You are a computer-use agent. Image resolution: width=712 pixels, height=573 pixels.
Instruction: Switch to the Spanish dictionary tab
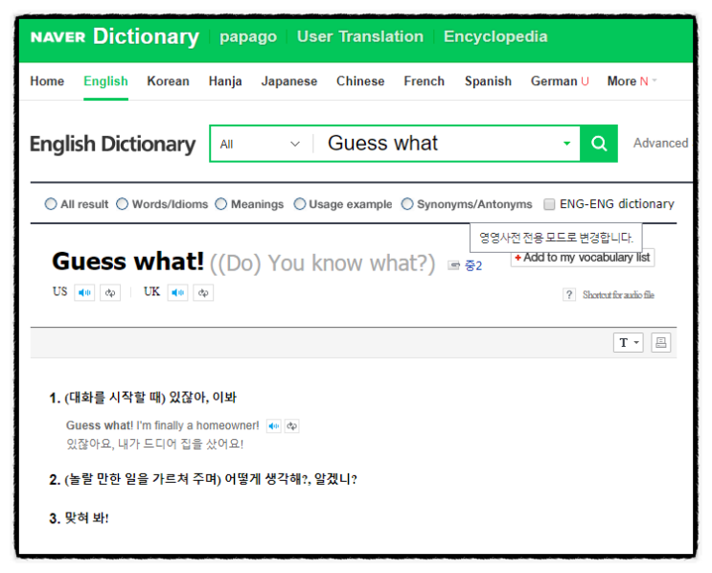click(488, 81)
